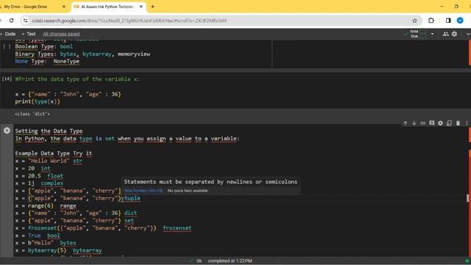Click the line 'print(type(x))' in cell 14
This screenshot has width=471, height=265.
coord(38,102)
